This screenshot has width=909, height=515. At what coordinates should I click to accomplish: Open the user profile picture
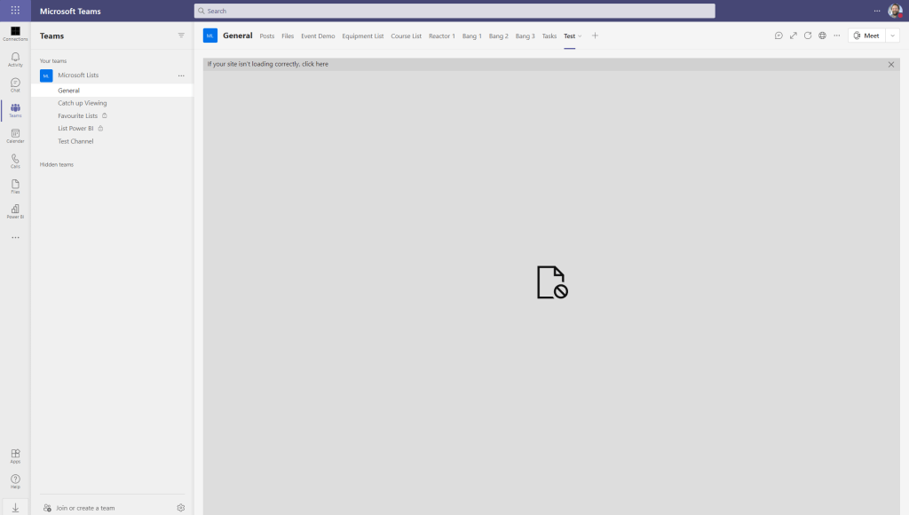point(895,11)
